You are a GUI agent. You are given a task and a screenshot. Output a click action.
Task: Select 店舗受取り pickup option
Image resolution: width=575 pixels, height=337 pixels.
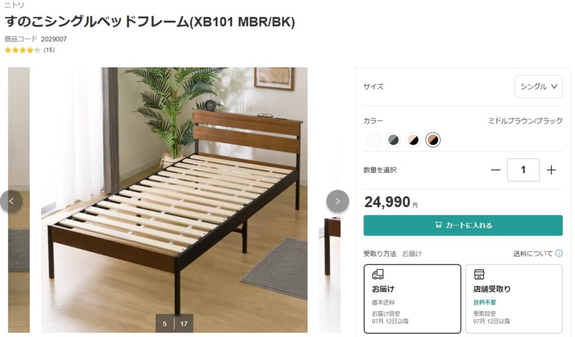(x=514, y=298)
